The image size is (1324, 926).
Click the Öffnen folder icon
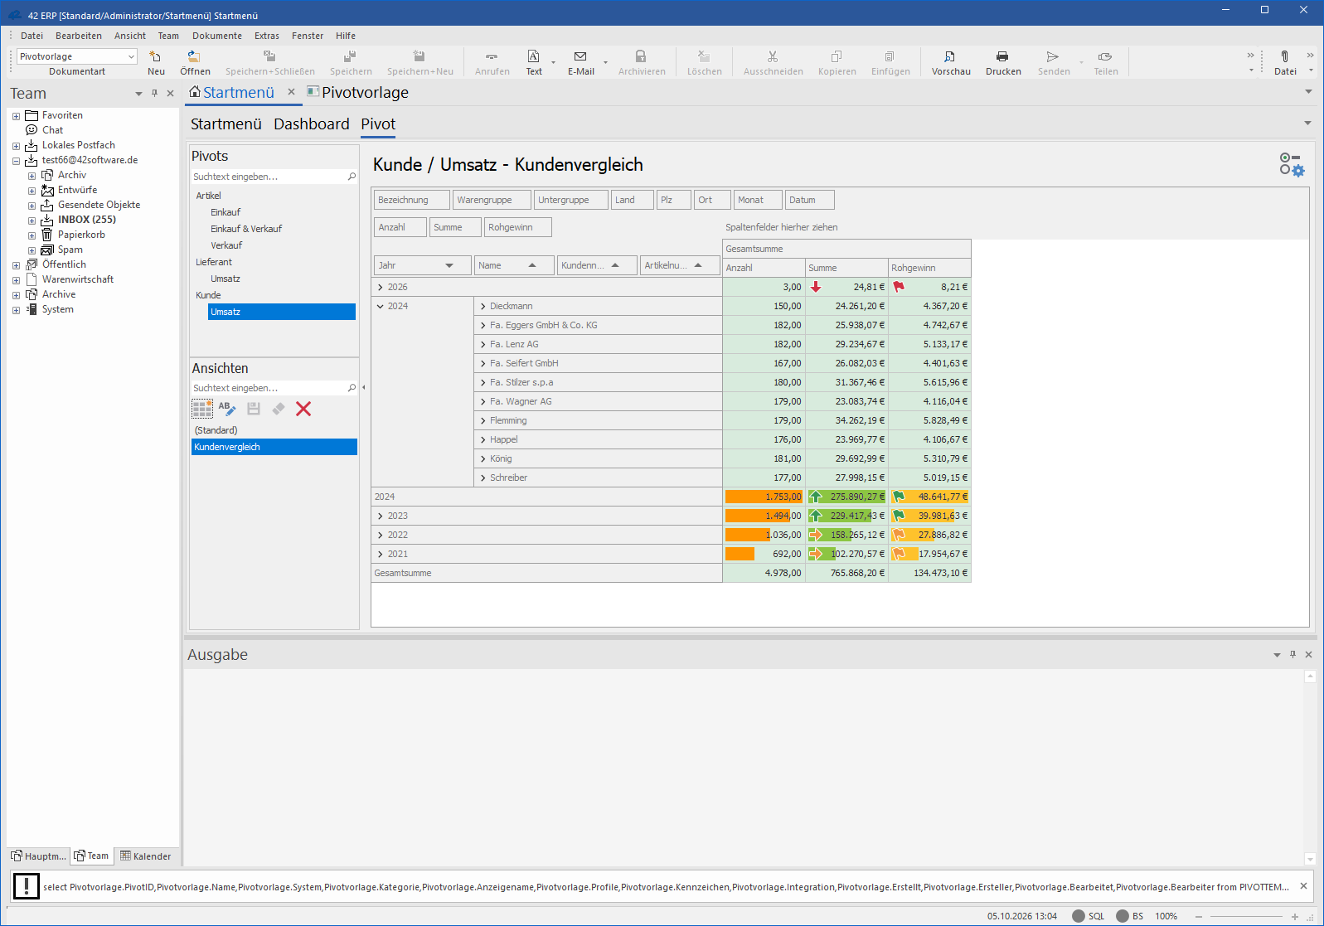194,56
